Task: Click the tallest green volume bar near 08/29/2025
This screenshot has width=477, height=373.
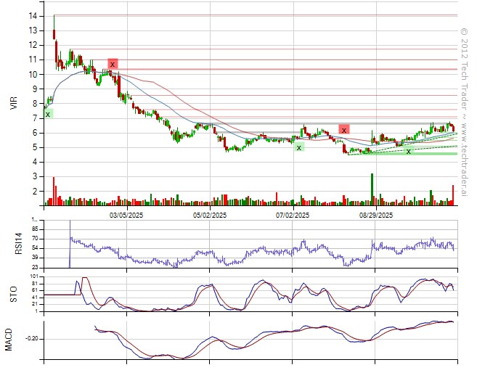Action: [372, 189]
